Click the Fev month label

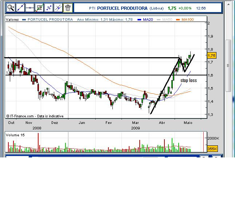pyautogui.click(x=109, y=123)
